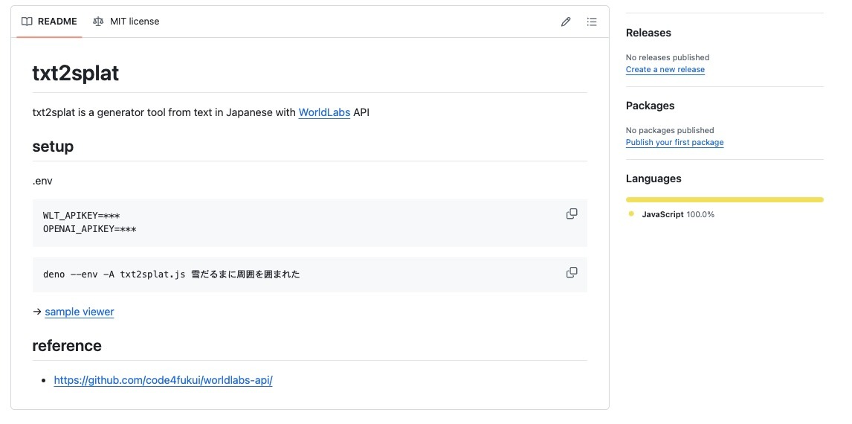Click the book icon on the README tab

pos(28,22)
